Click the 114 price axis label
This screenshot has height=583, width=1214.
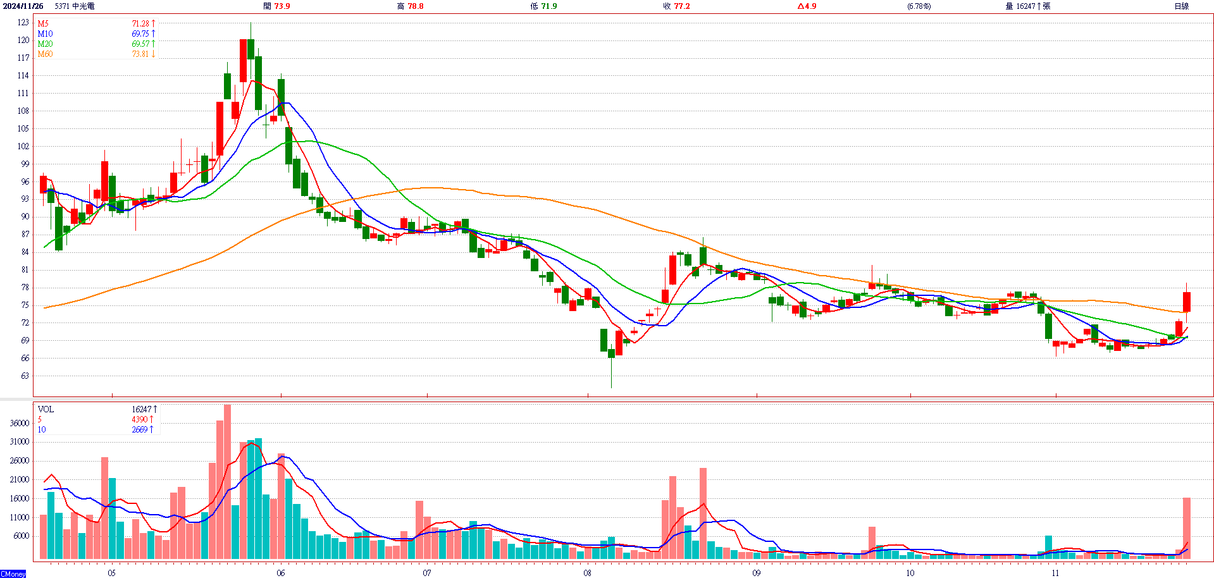pos(23,76)
